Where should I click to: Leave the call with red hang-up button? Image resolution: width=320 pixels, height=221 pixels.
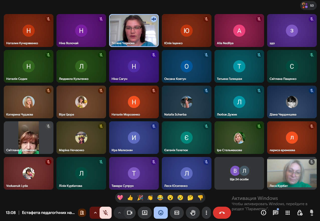222,213
